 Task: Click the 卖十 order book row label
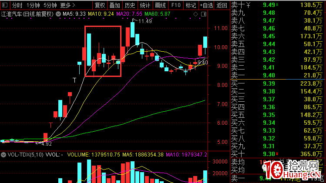click(238, 5)
